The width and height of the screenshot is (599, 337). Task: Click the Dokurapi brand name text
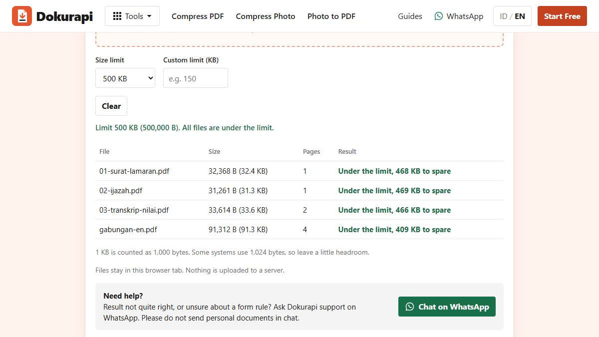pos(64,16)
